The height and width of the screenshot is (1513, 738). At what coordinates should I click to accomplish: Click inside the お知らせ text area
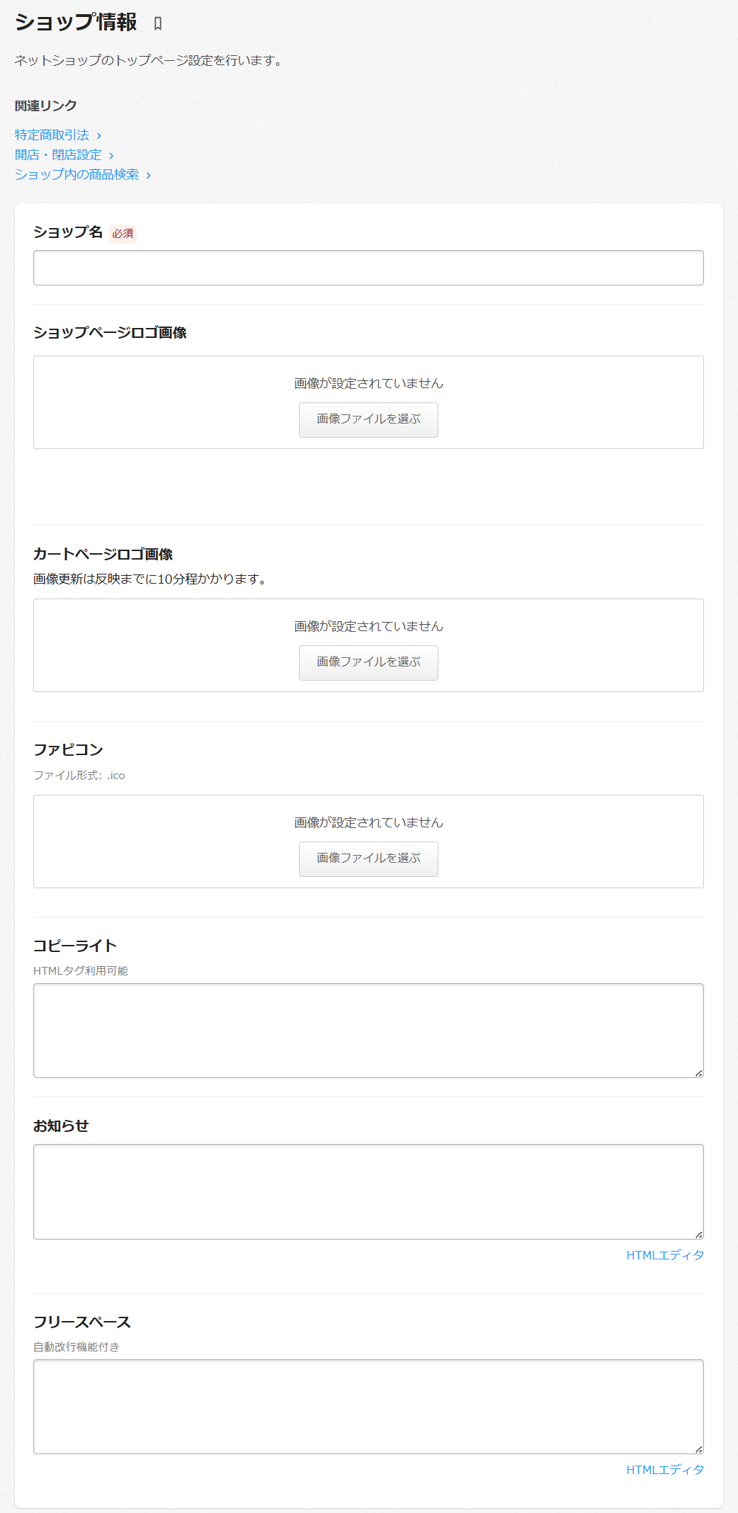(x=368, y=1191)
